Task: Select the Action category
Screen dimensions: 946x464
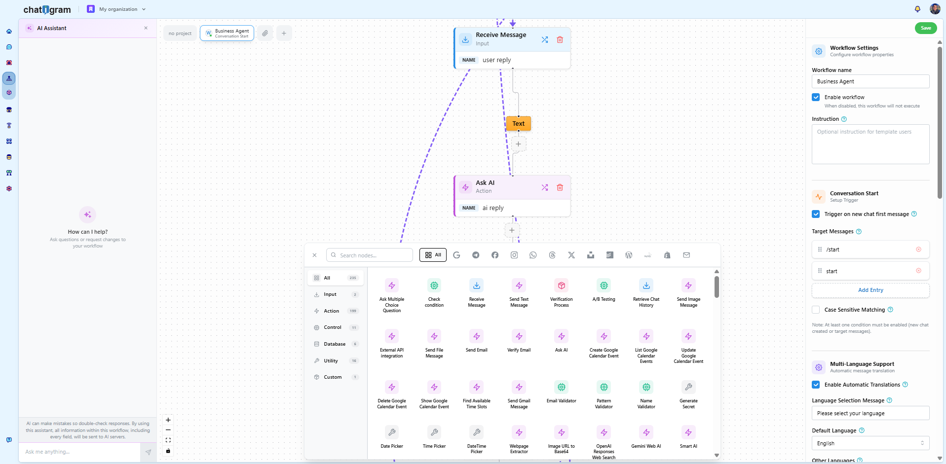Action: pyautogui.click(x=336, y=311)
